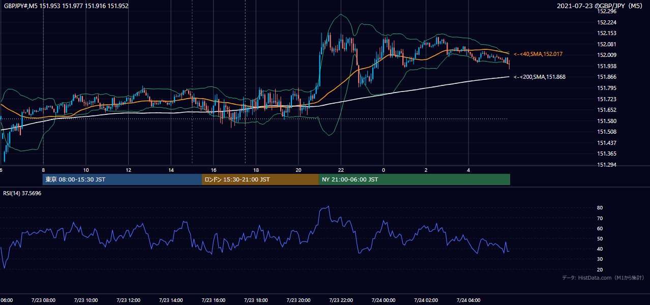The height and width of the screenshot is (305, 650).
Task: Click RSI axis level 60
Action: (x=600, y=228)
